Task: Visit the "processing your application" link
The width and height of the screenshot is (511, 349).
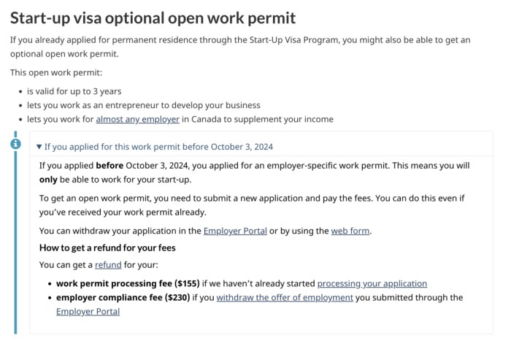Action: tap(372, 283)
